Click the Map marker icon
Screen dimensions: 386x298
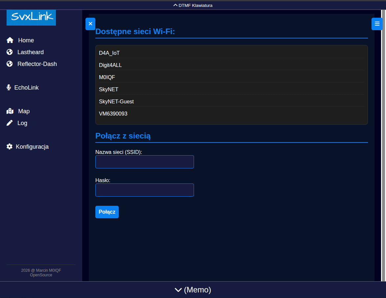tap(10, 111)
